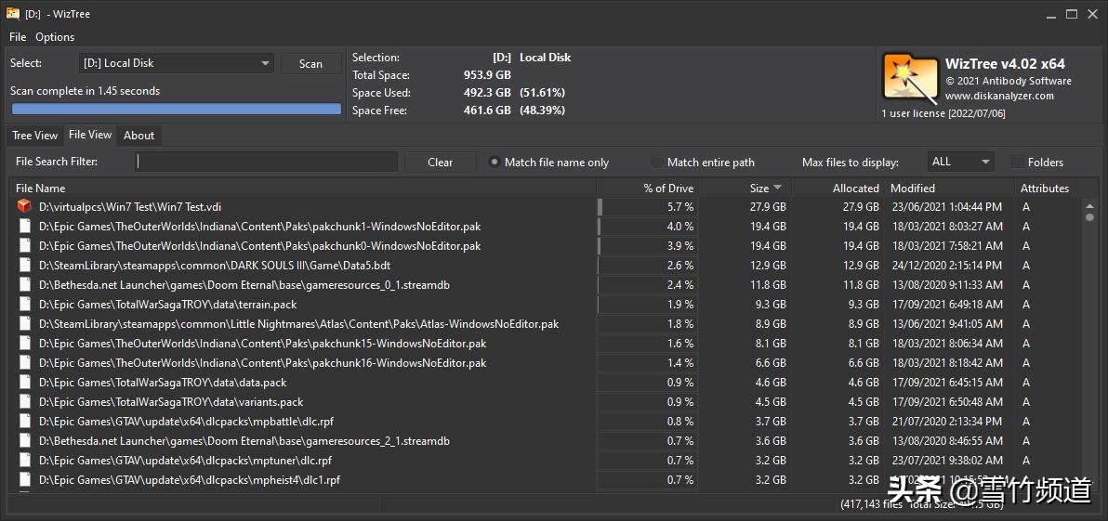Select the Match file name only option
Viewport: 1108px width, 521px height.
(x=495, y=163)
